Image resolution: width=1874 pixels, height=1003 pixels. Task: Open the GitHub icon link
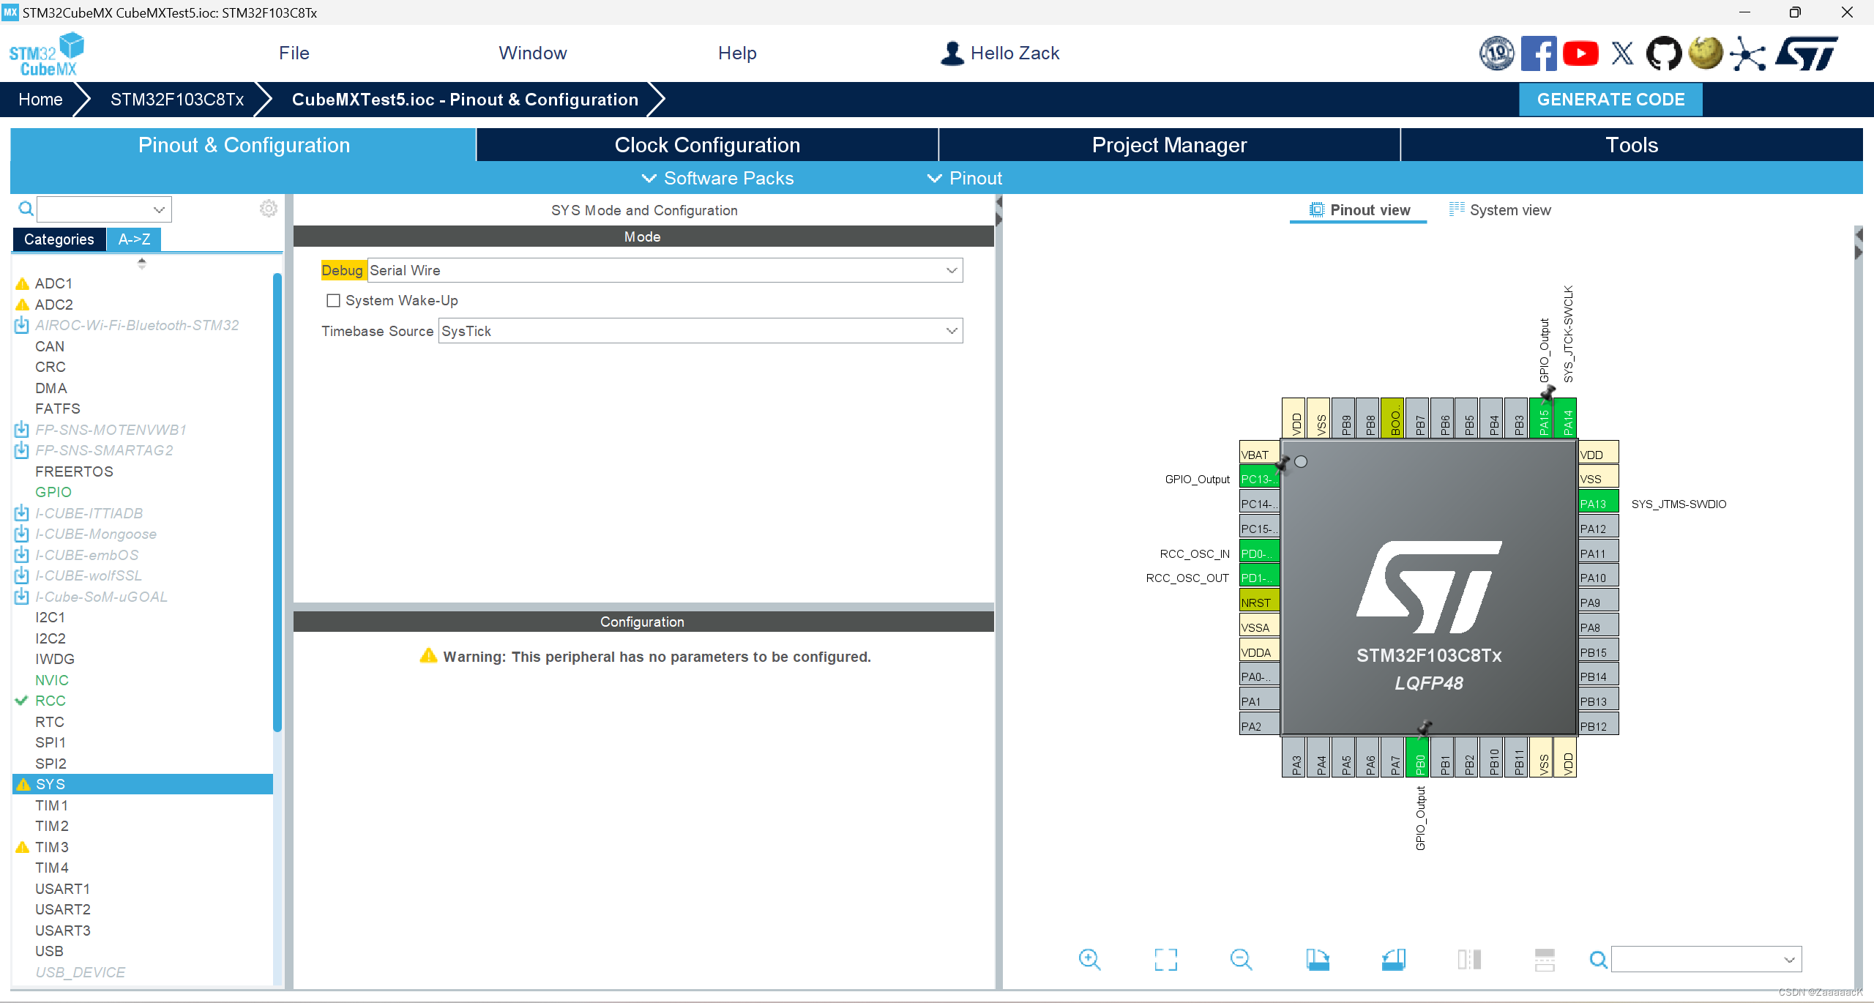[x=1663, y=53]
